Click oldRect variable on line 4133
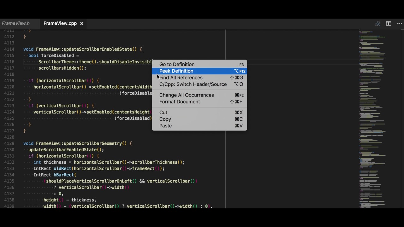 62,169
